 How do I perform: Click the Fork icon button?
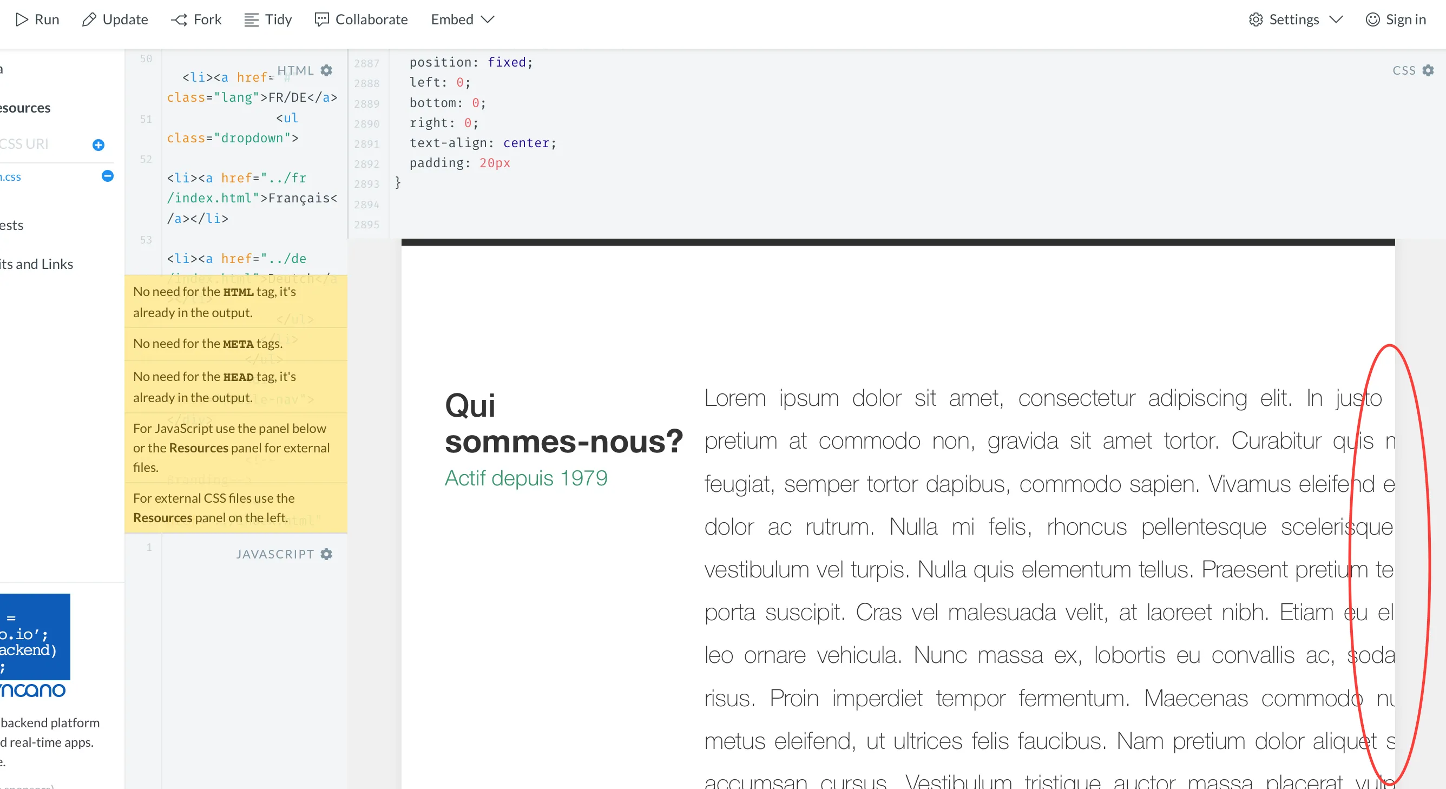pos(179,19)
